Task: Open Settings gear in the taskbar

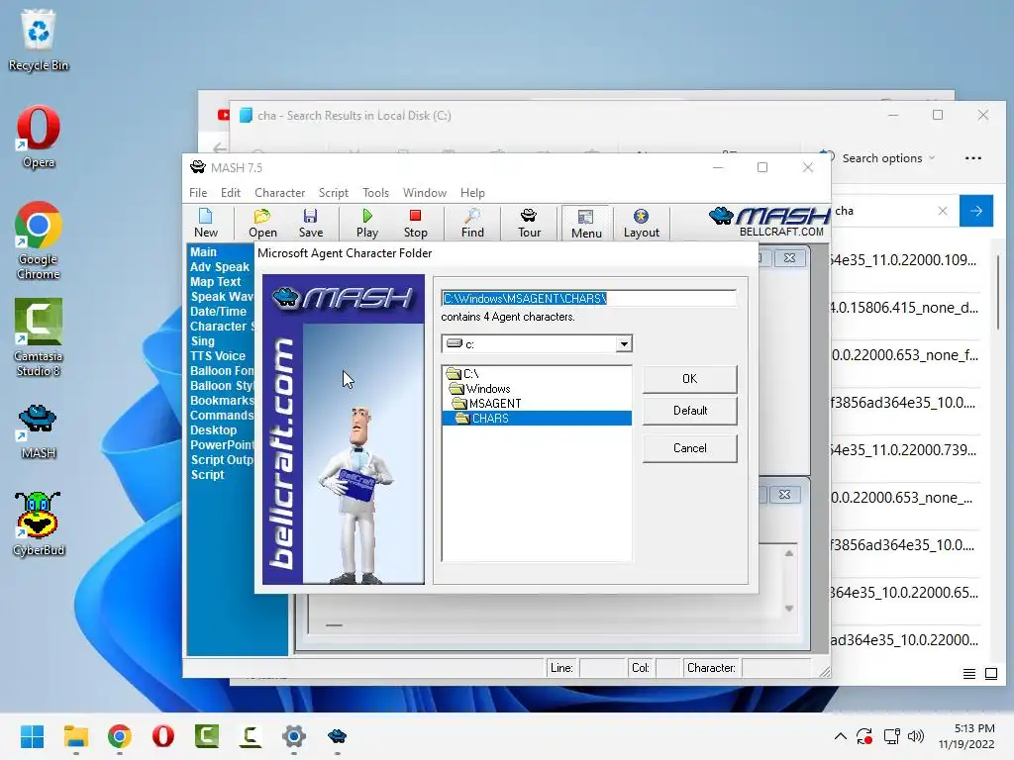Action: pyautogui.click(x=293, y=736)
